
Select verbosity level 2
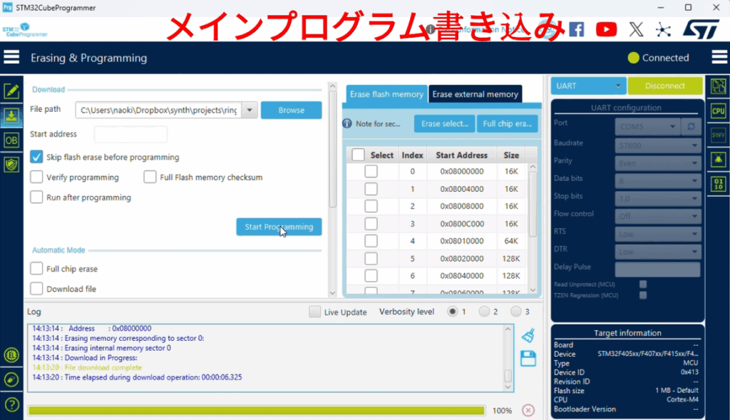pos(484,312)
